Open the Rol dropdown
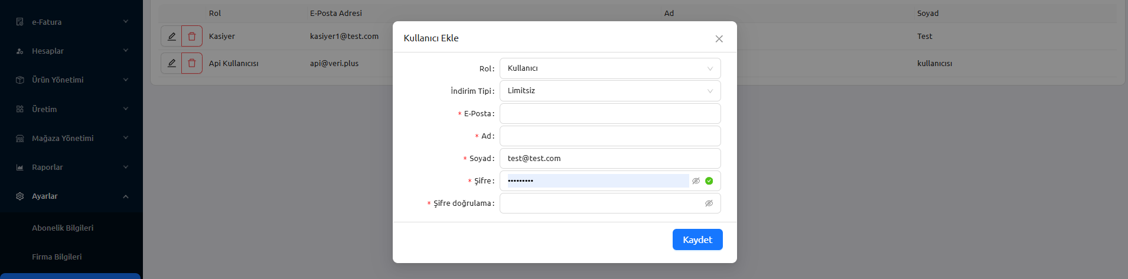 click(x=610, y=68)
